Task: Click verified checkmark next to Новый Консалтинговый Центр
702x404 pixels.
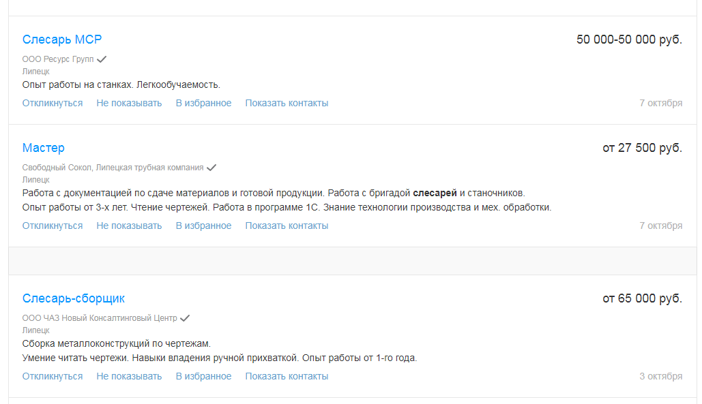Action: pos(185,318)
